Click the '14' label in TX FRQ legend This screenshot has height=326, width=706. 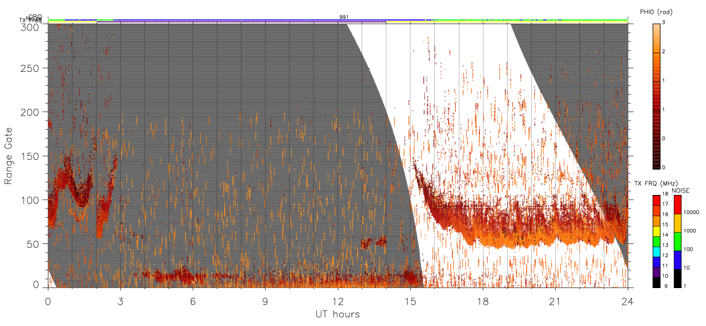(x=665, y=235)
